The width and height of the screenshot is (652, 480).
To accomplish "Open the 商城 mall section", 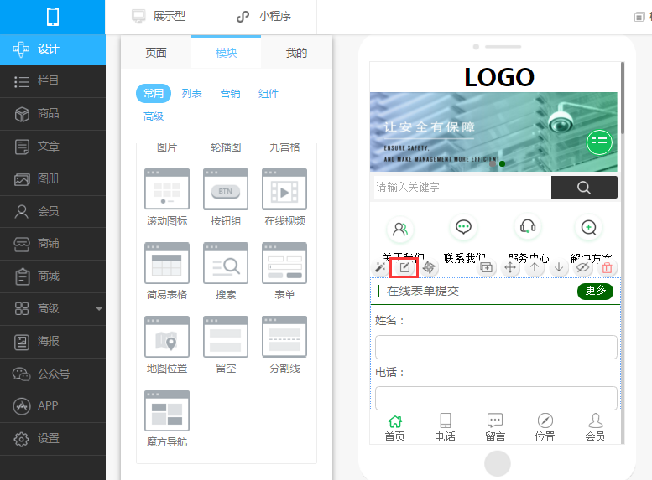I will 53,276.
